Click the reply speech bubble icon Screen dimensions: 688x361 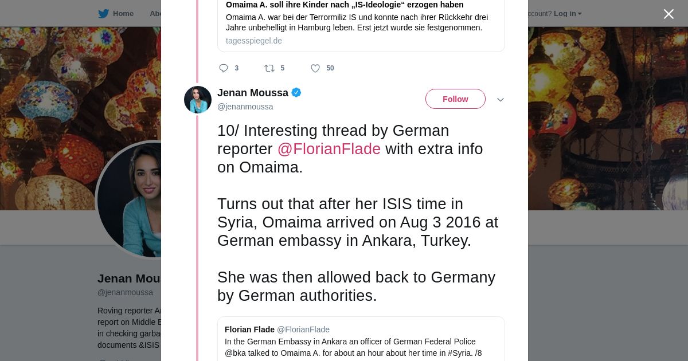click(224, 68)
